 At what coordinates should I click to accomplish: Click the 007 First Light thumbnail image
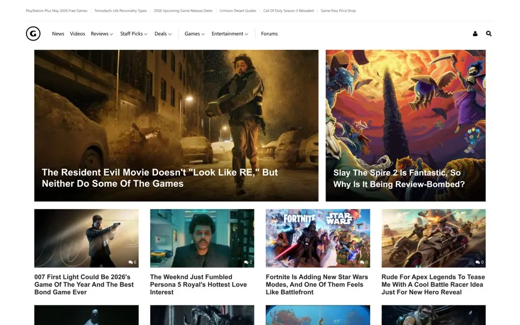pos(86,238)
